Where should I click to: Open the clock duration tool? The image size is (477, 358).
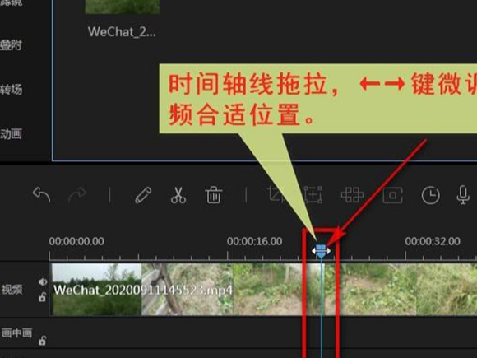tap(430, 195)
